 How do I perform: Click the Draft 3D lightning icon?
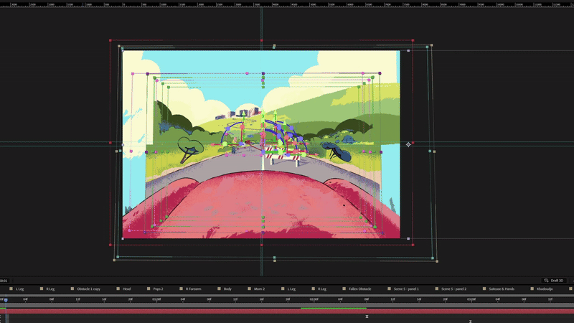click(x=546, y=281)
